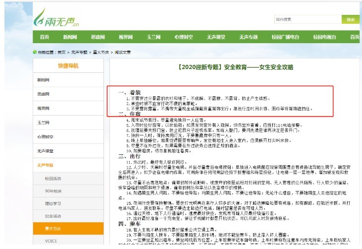The width and height of the screenshot is (362, 249).
Task: Open 校园电视台 from the navigation bar
Action: pos(325,37)
